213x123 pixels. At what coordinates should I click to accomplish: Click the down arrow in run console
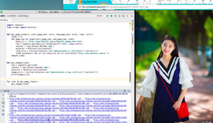(3, 99)
